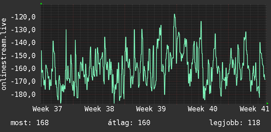Click the -150,0 y-axis value
The image size is (271, 132).
point(23,55)
